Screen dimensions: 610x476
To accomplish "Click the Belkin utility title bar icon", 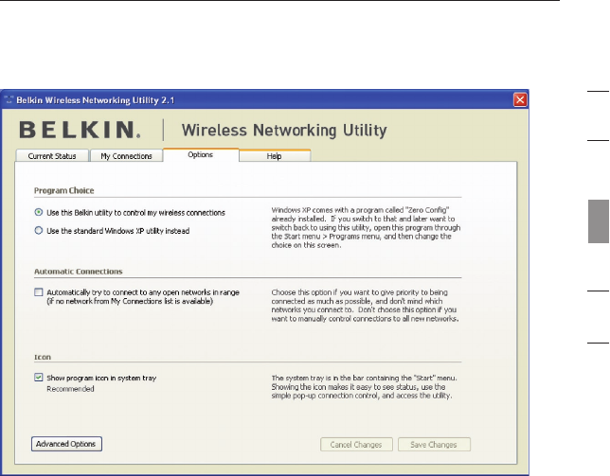I will point(9,100).
